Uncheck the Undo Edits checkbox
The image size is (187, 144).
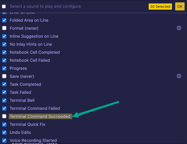tap(4, 133)
